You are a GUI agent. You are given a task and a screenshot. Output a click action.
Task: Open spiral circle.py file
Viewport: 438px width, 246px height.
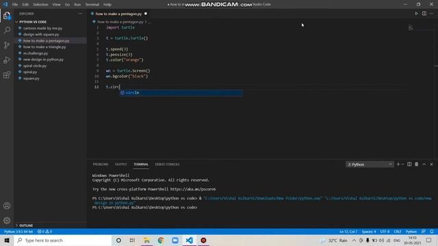pos(35,66)
